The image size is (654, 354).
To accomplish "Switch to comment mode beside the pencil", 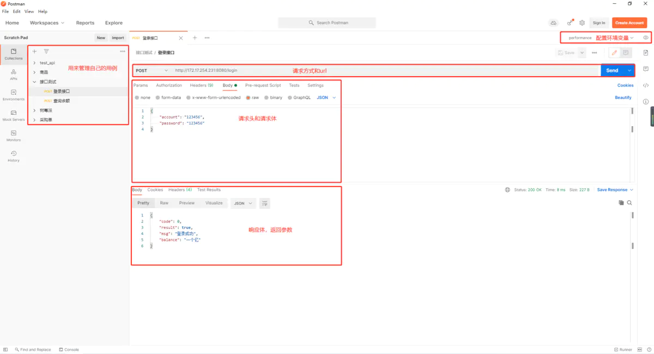I will pos(626,53).
